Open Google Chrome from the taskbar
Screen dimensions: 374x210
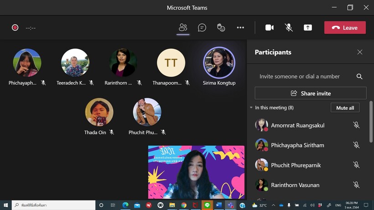184,205
